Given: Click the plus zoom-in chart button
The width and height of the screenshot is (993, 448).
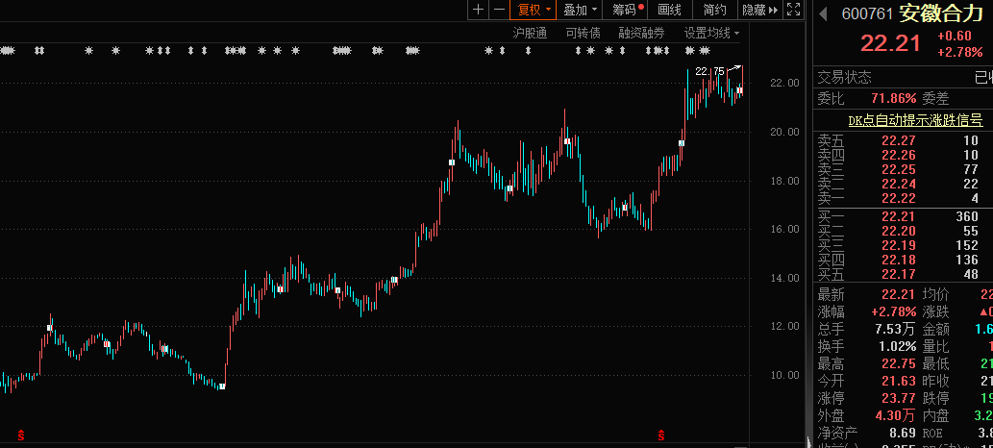Looking at the screenshot, I should click(478, 10).
